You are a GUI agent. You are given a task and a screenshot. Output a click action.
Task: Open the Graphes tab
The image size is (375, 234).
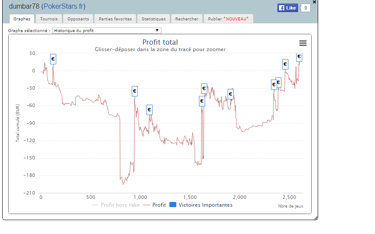tap(22, 19)
